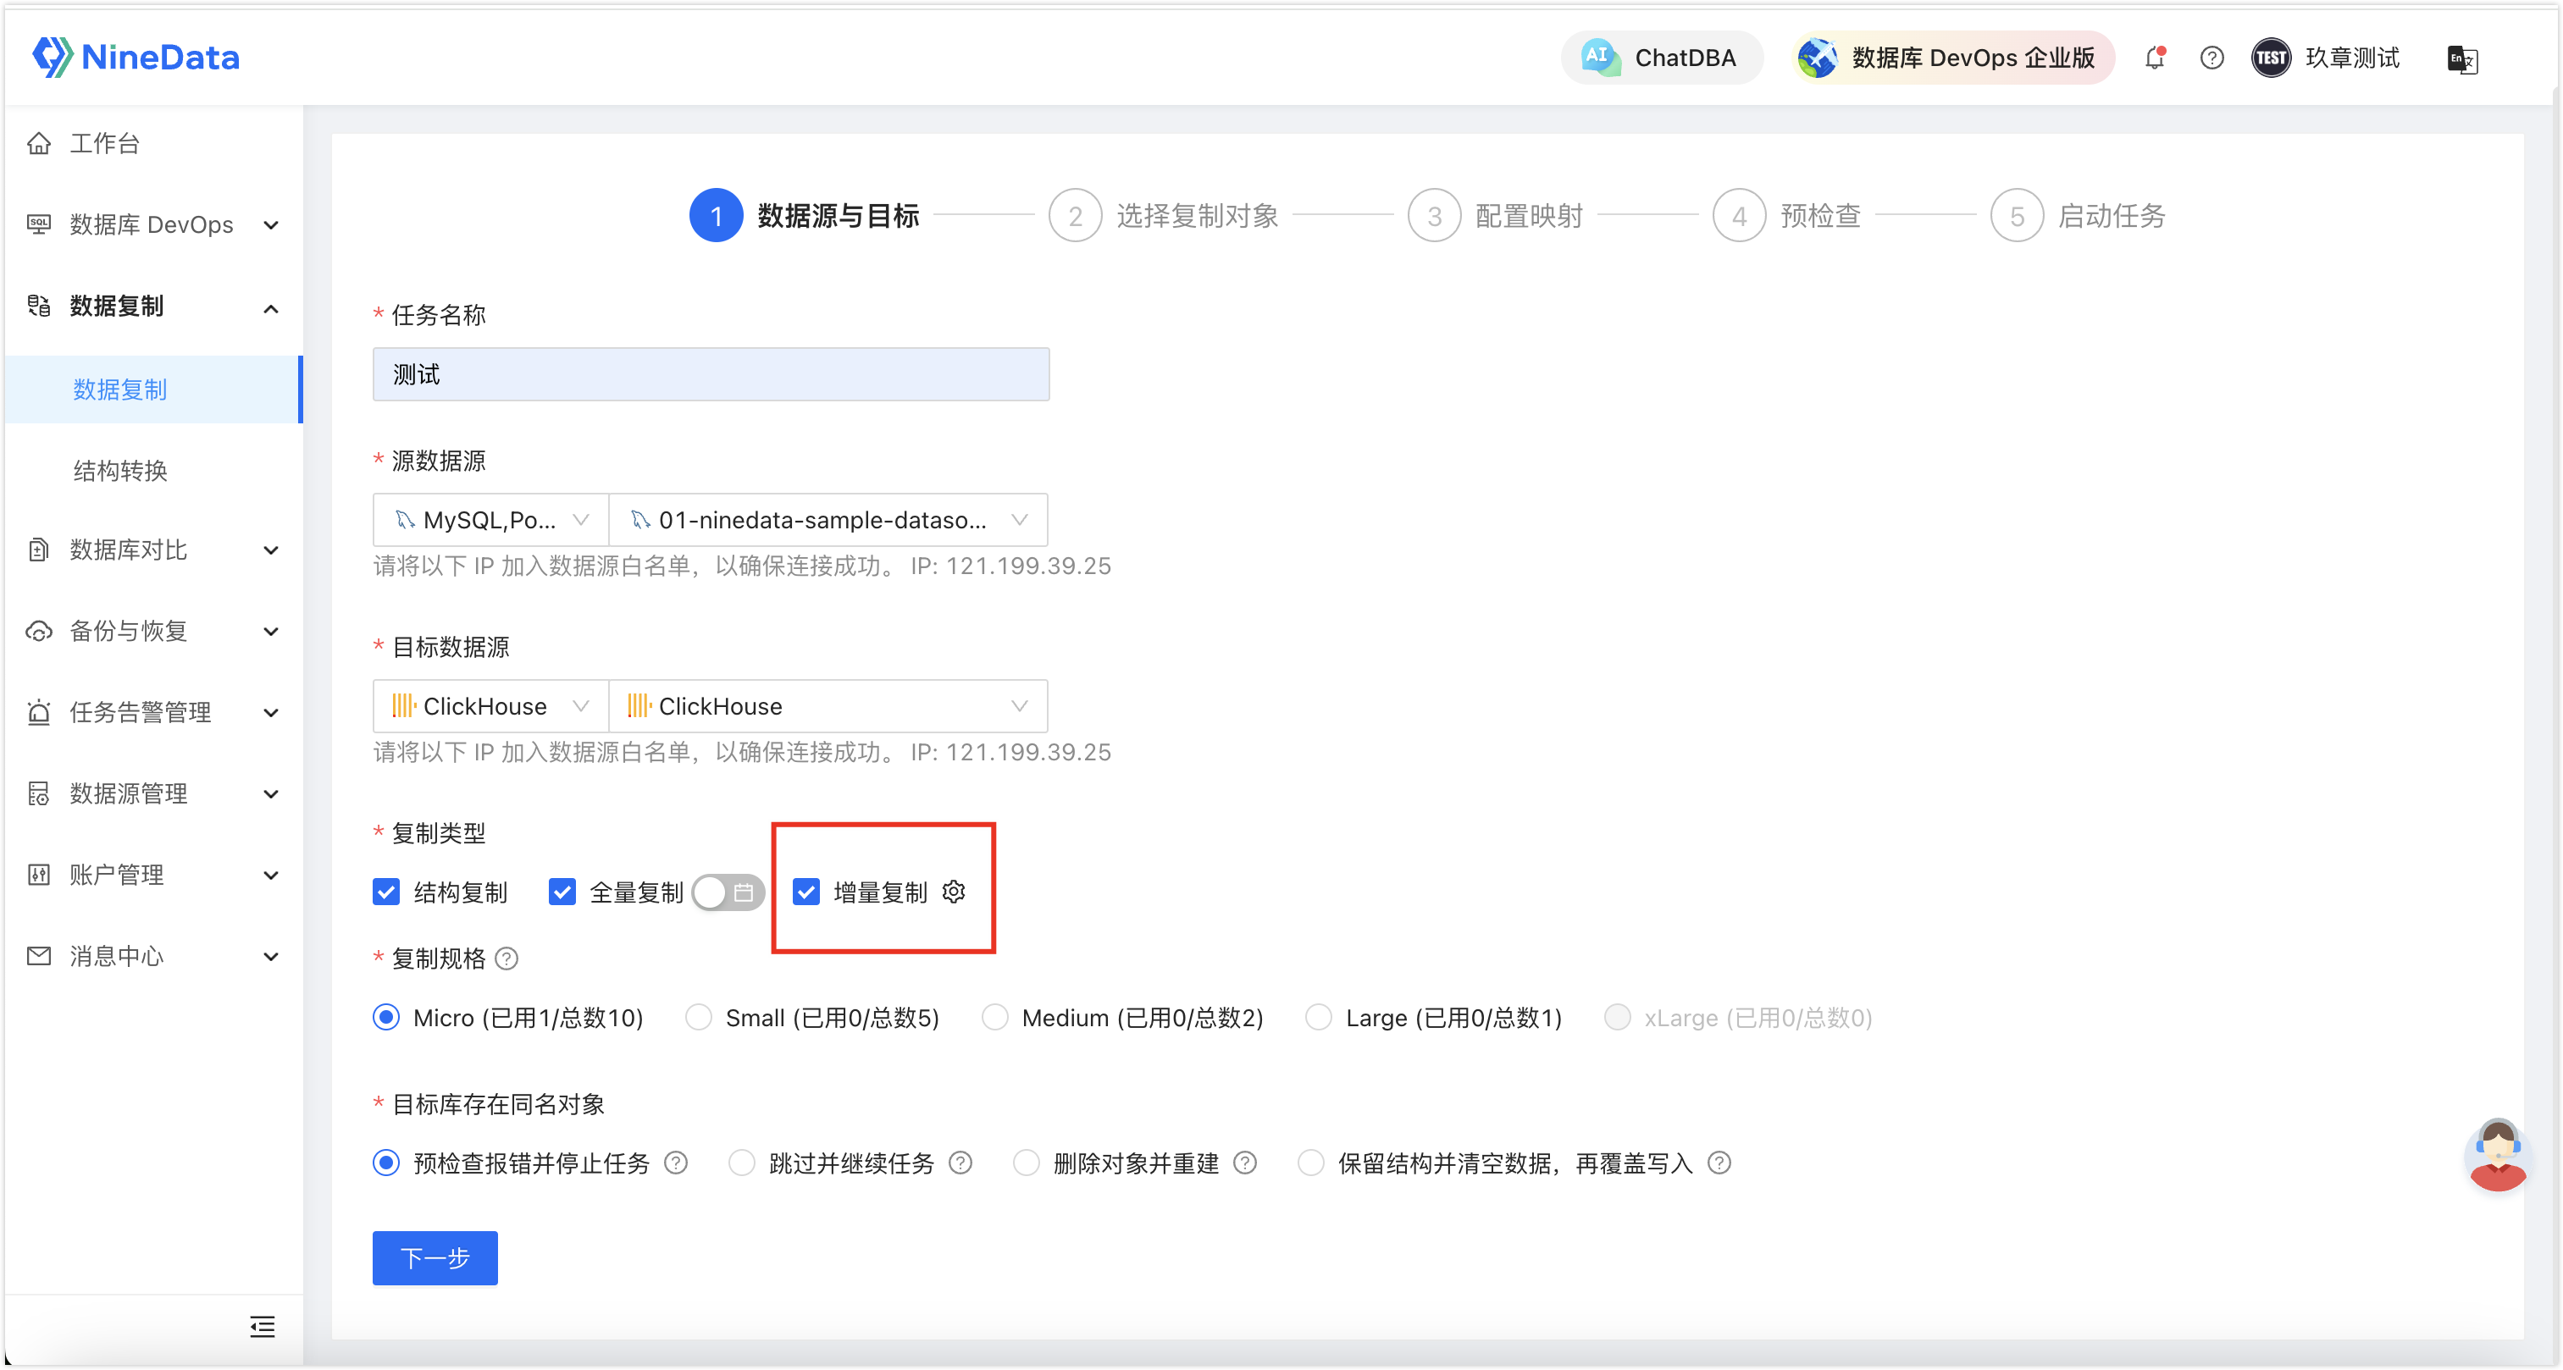Screen dimensions: 2563x1370
Task: Click the 数据库 DevOps sidebar icon
Action: [x=39, y=225]
